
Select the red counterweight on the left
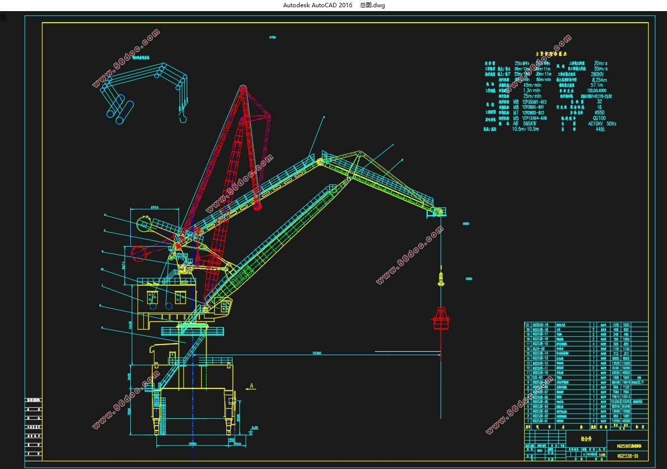(139, 253)
